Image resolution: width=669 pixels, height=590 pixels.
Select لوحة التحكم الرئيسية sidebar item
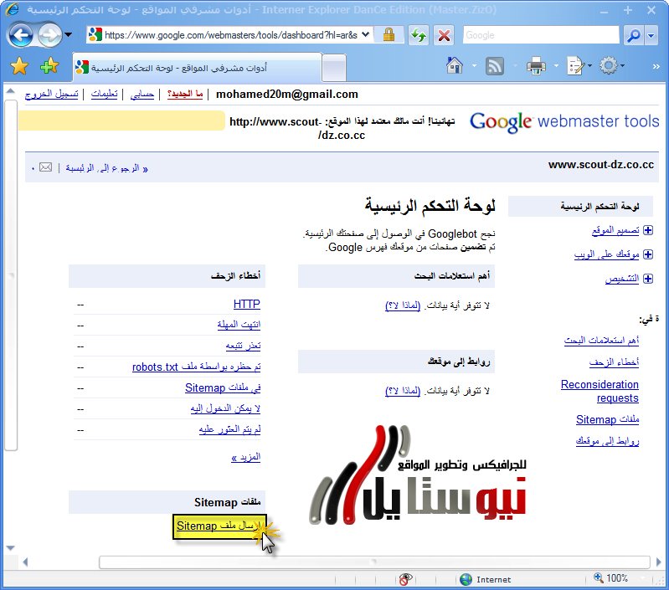click(x=580, y=207)
